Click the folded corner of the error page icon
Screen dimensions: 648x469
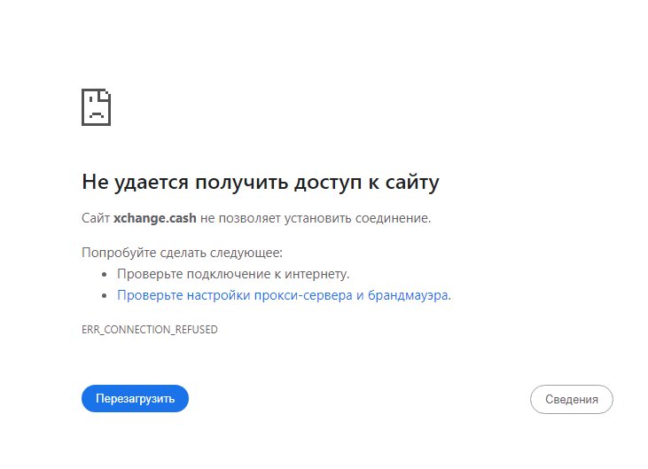point(105,94)
